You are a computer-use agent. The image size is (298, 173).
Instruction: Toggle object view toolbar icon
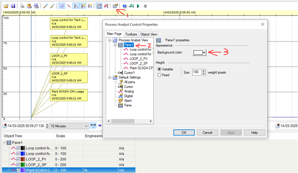point(99,6)
